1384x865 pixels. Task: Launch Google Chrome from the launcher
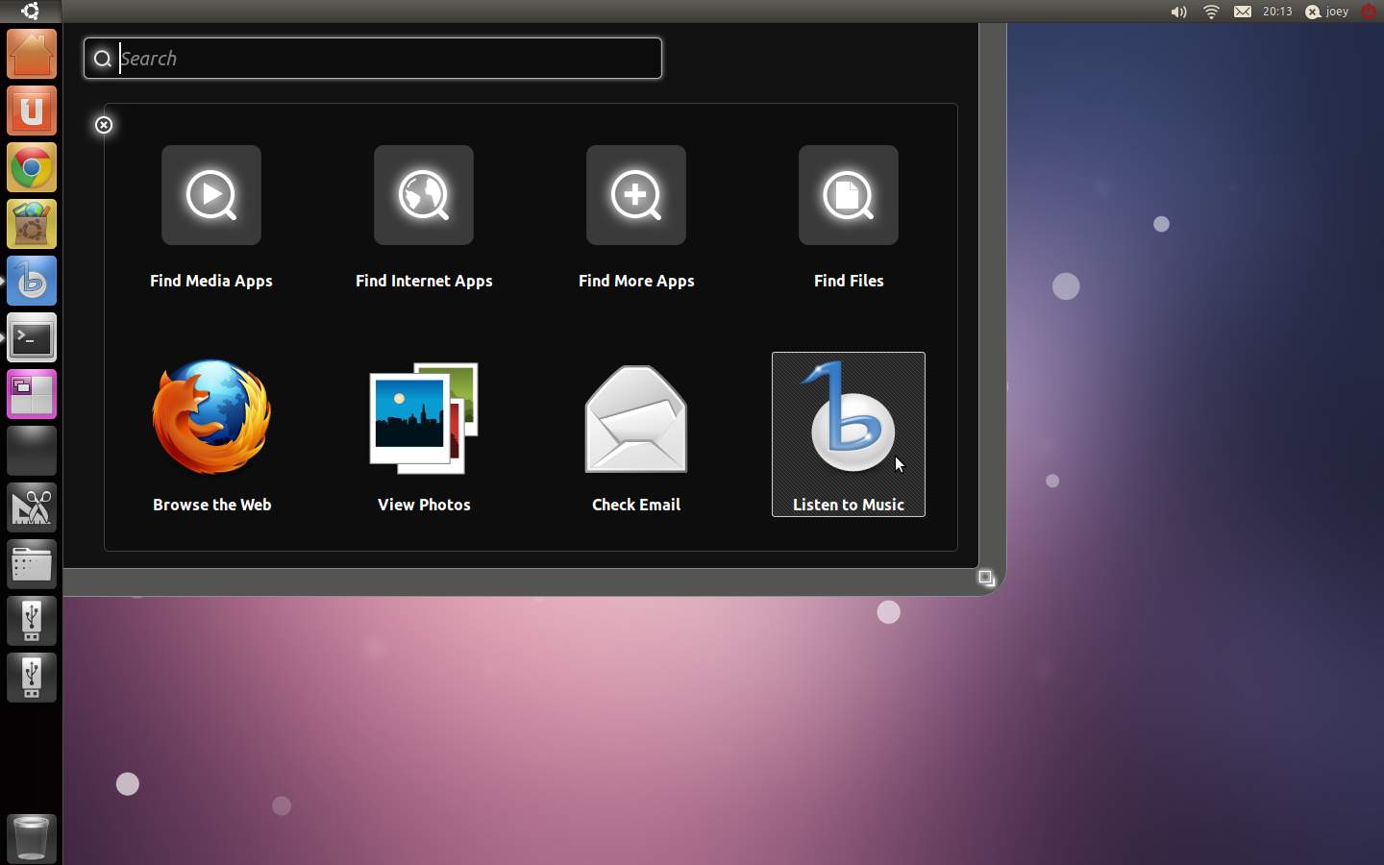coord(32,168)
